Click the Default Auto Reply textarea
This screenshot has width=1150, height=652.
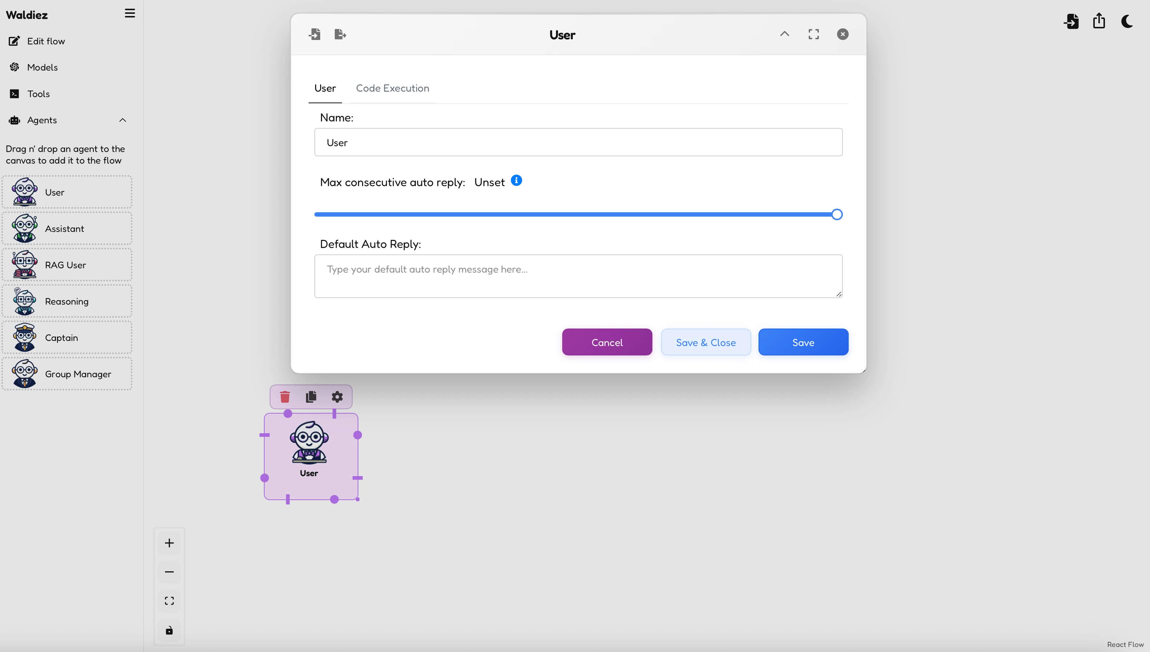(579, 276)
